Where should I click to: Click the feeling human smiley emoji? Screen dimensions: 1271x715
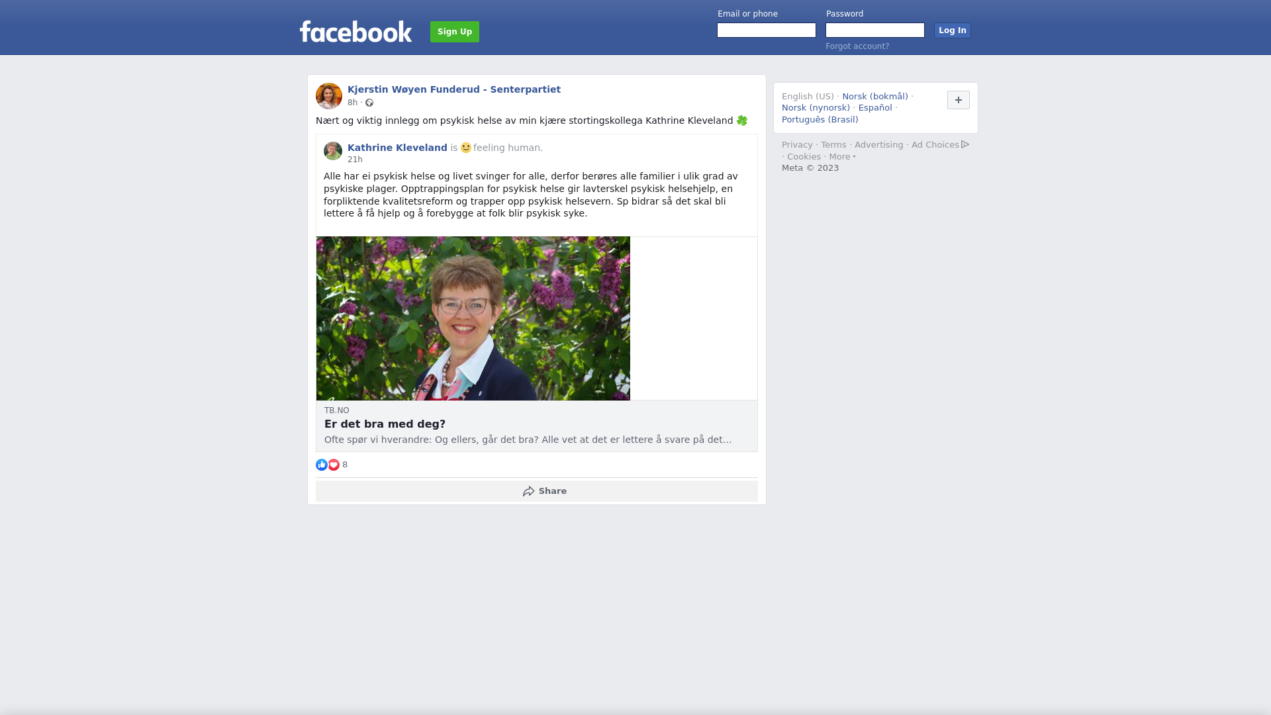466,148
